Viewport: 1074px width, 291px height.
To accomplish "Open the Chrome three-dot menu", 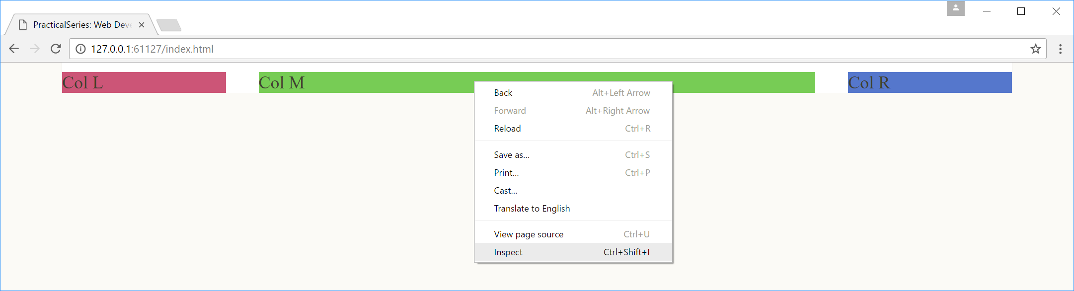I will 1060,49.
